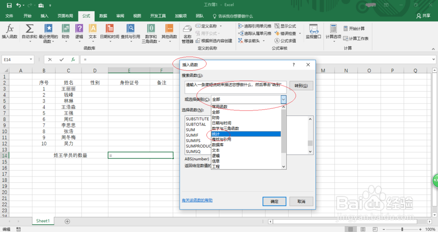Image resolution: width=438 pixels, height=232 pixels.
Task: Expand the Remove Arrows dropdown arrow
Action: click(263, 41)
